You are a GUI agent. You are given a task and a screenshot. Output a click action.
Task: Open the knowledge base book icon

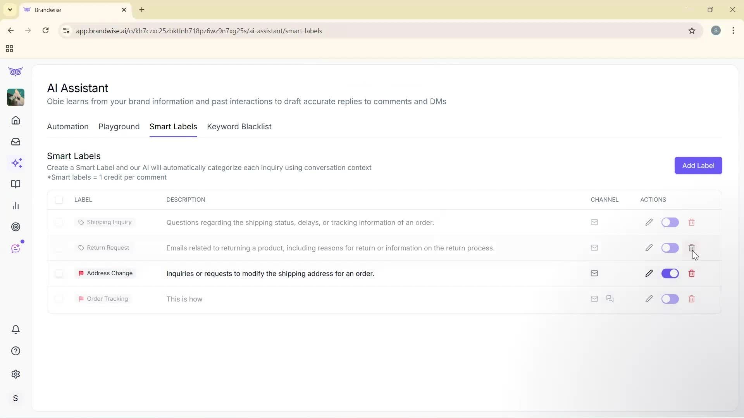pyautogui.click(x=15, y=184)
